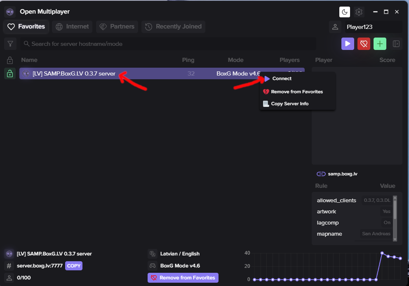This screenshot has width=409, height=286.
Task: Click the lock icon in column header
Action: [10, 60]
